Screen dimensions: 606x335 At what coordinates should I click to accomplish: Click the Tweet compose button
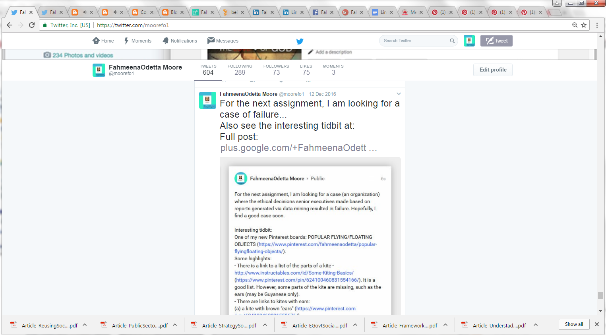tap(496, 41)
